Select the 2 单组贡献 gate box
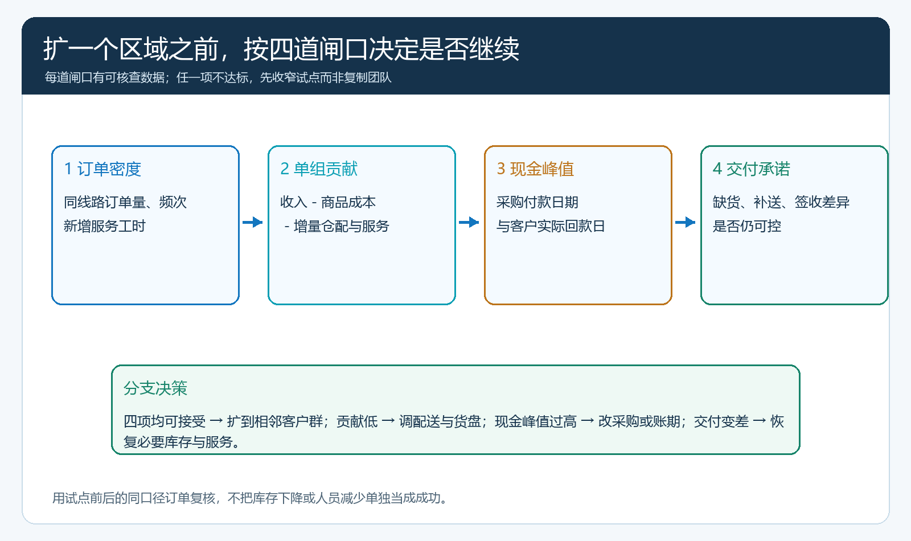This screenshot has width=911, height=541. pyautogui.click(x=362, y=225)
